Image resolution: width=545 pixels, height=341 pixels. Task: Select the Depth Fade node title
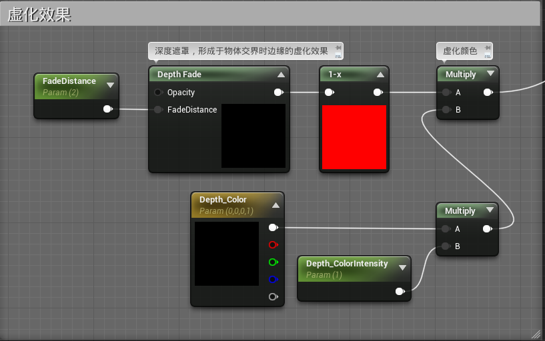(179, 74)
